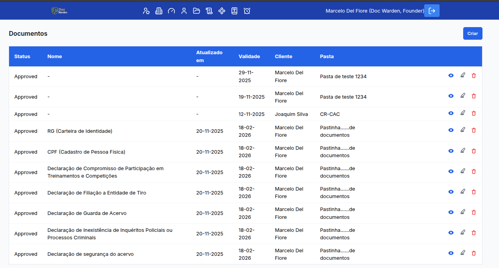The width and height of the screenshot is (499, 268).
Task: Show 'Declaração de Guarda de Acervo' with eye icon
Action: (451, 212)
